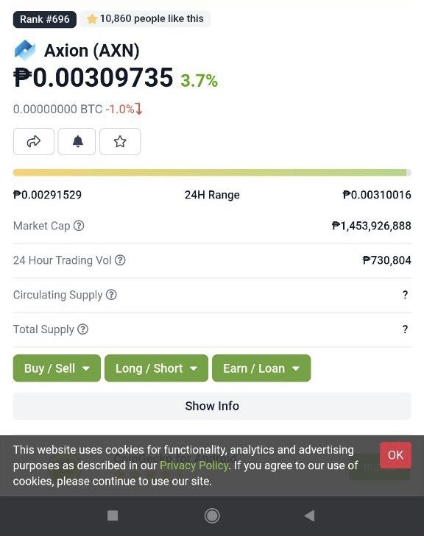Accept cookies with the red OK button
The width and height of the screenshot is (424, 536).
coord(395,455)
